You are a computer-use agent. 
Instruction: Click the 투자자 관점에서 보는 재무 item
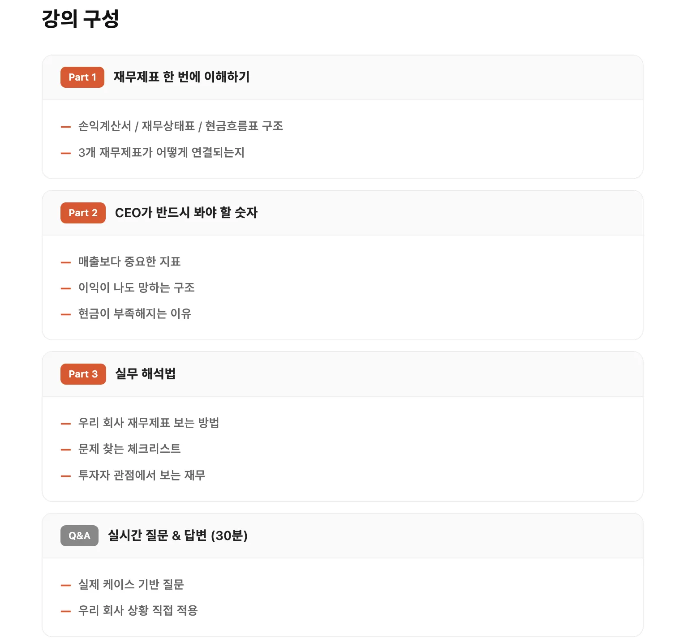point(142,475)
